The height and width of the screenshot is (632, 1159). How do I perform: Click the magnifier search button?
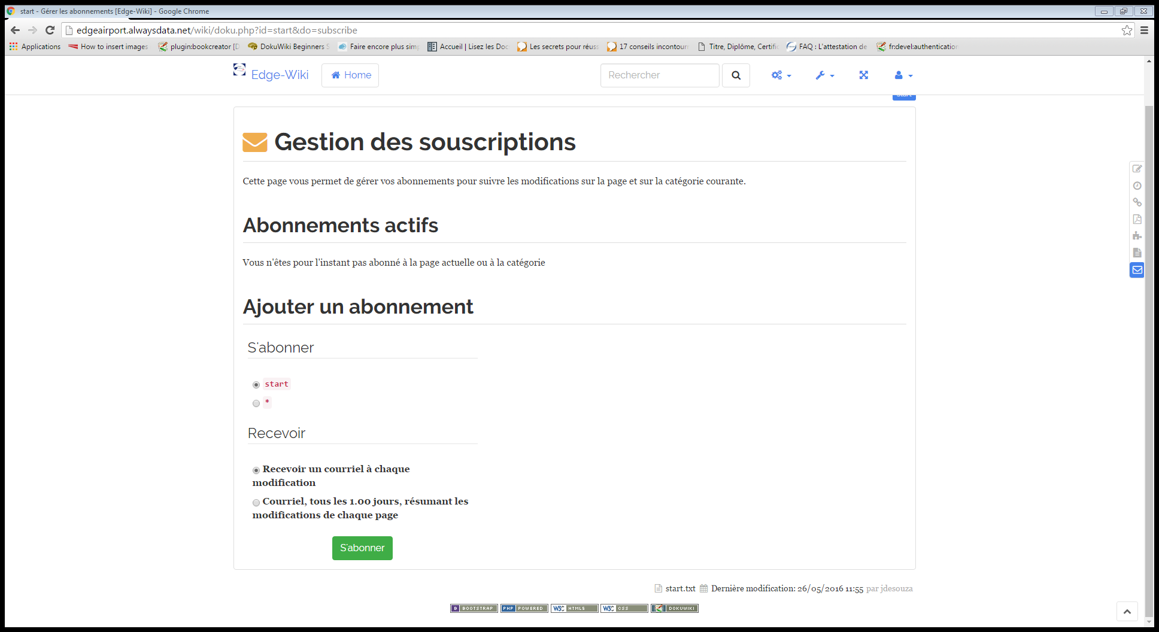coord(736,75)
